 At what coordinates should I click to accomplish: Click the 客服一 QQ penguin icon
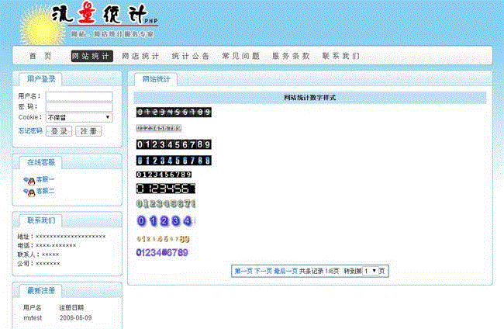(x=29, y=180)
